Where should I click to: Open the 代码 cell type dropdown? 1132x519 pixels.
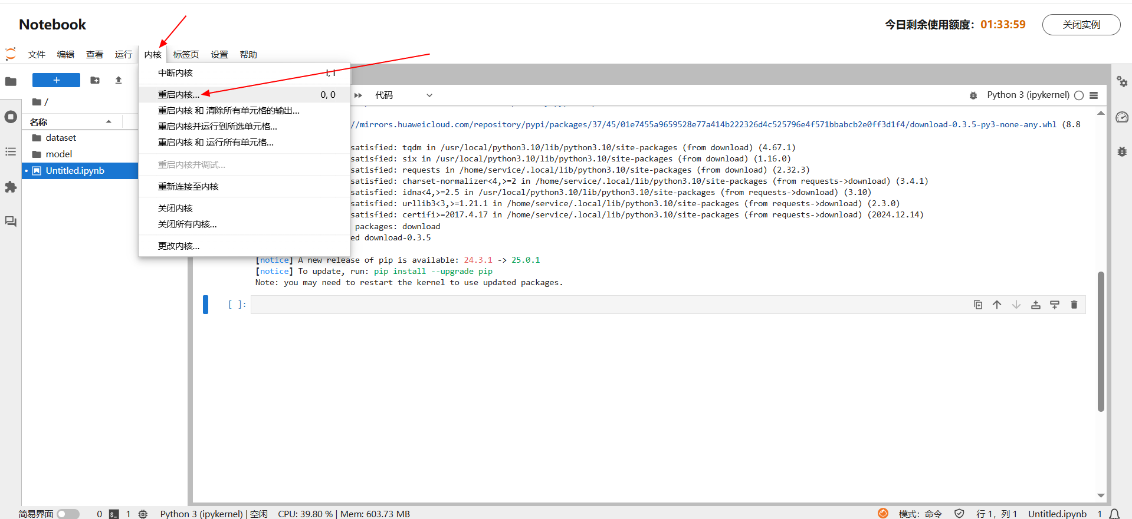click(x=403, y=95)
